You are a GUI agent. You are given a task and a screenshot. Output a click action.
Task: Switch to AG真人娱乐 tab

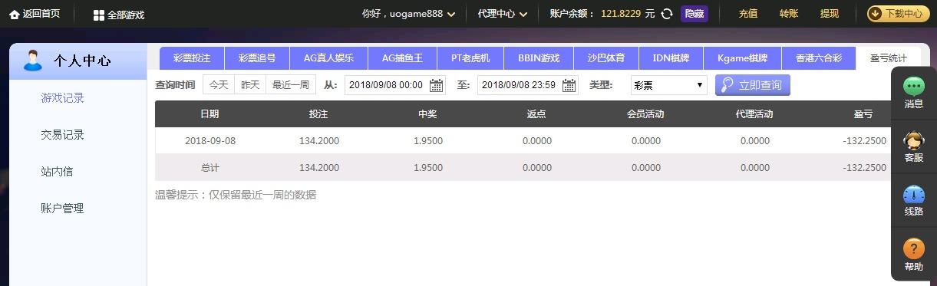[328, 58]
